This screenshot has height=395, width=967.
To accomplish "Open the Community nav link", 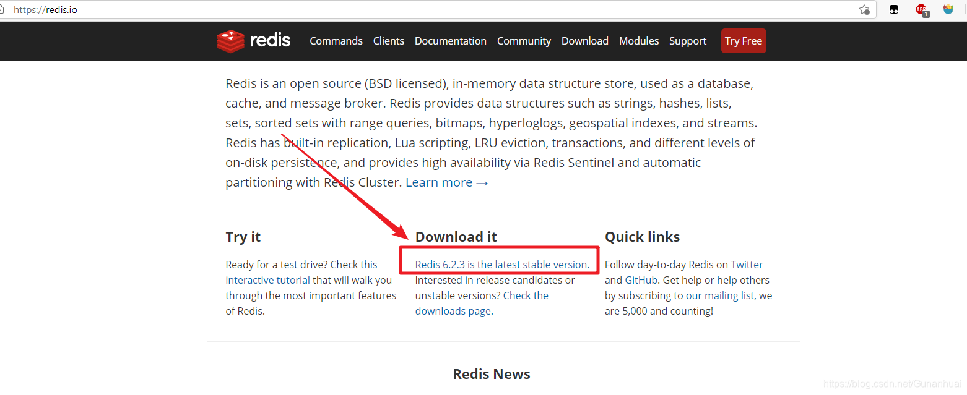I will [524, 41].
